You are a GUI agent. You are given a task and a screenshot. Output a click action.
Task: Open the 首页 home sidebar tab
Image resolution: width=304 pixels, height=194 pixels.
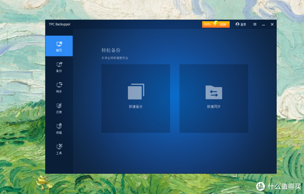[59, 46]
